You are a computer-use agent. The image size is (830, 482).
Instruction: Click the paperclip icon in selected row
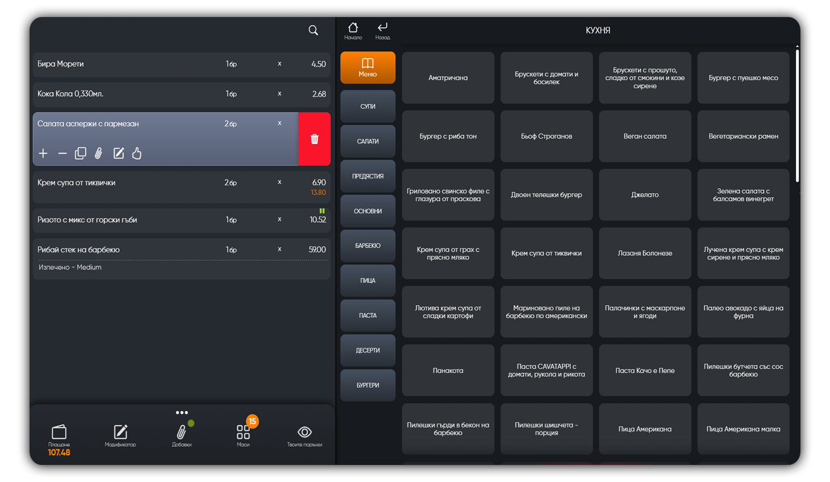99,153
